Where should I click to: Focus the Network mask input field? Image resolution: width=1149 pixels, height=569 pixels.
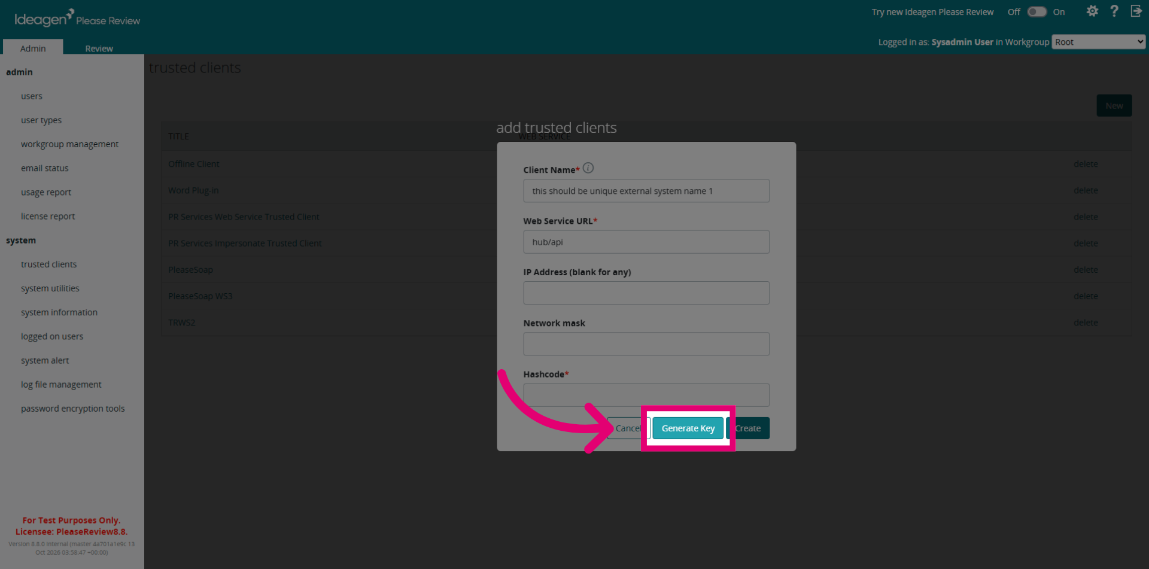pyautogui.click(x=646, y=344)
